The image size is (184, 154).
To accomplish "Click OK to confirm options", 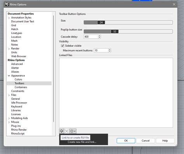I will coord(126,140).
